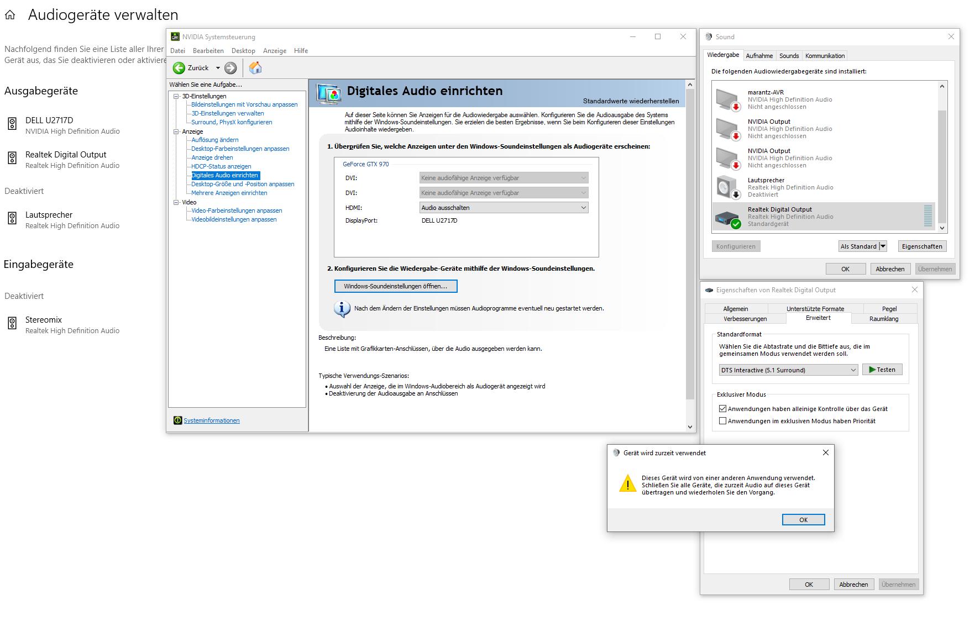Open the Datei menu
980x637 pixels.
pos(177,51)
